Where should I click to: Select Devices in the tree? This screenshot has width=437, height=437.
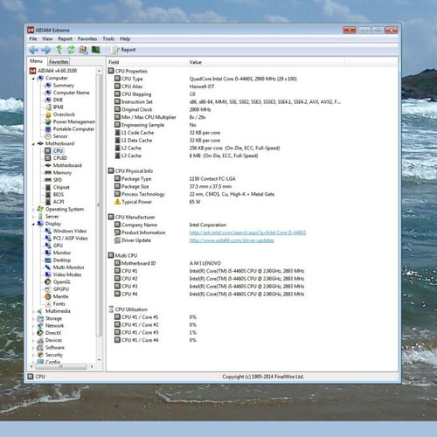tap(53, 340)
